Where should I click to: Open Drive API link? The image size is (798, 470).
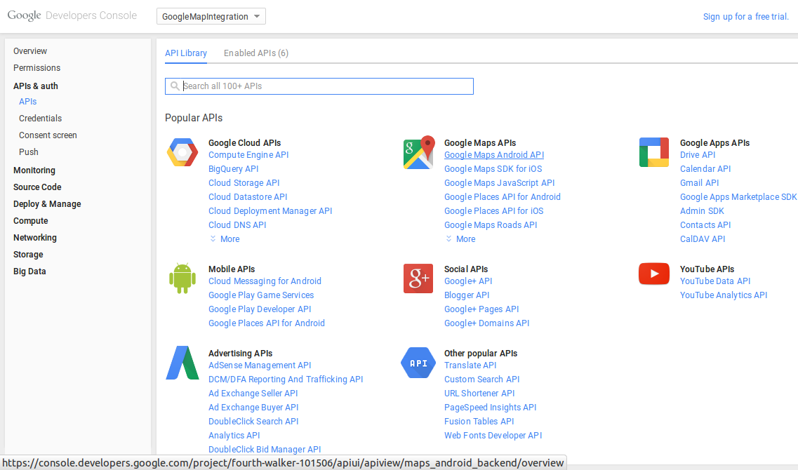point(697,154)
